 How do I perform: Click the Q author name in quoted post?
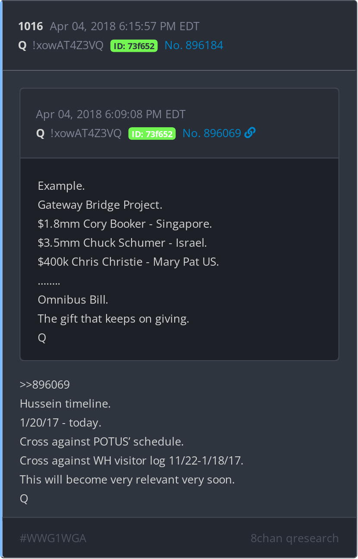41,134
